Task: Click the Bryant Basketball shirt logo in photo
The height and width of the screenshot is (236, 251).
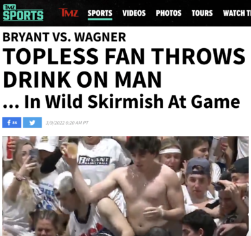Action: (94, 161)
